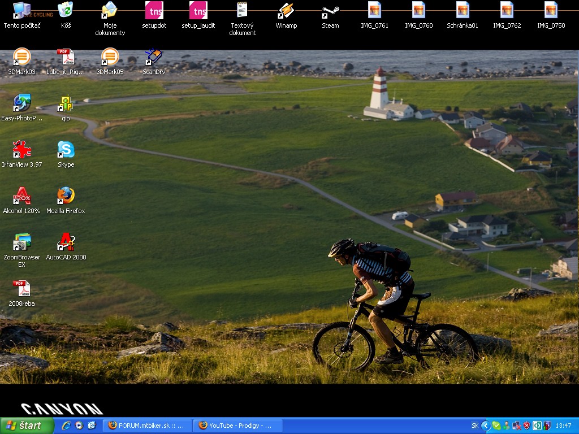The image size is (579, 434).
Task: Open the Alcohol 120% shortcut
Action: (21, 196)
